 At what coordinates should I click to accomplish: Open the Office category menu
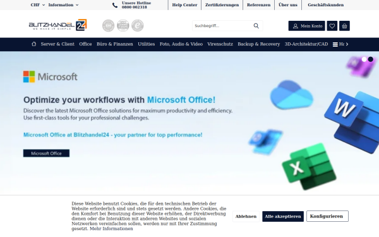[85, 44]
